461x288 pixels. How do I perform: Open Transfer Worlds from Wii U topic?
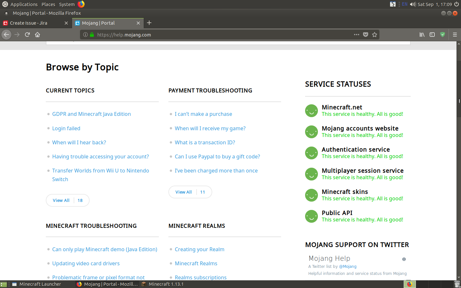[101, 175]
